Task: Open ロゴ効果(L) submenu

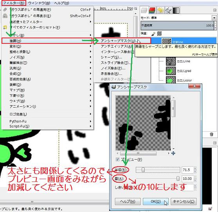Action: (x=47, y=114)
